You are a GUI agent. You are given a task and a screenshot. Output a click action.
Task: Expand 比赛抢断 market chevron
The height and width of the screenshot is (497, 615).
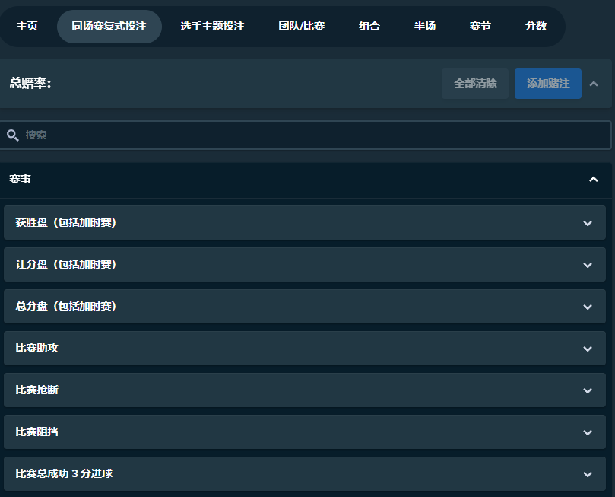(587, 390)
